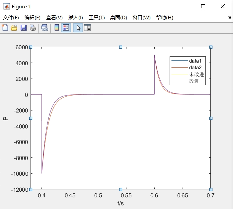Open the 文件(F) menu
Screen dimensions: 233x209
click(11, 18)
